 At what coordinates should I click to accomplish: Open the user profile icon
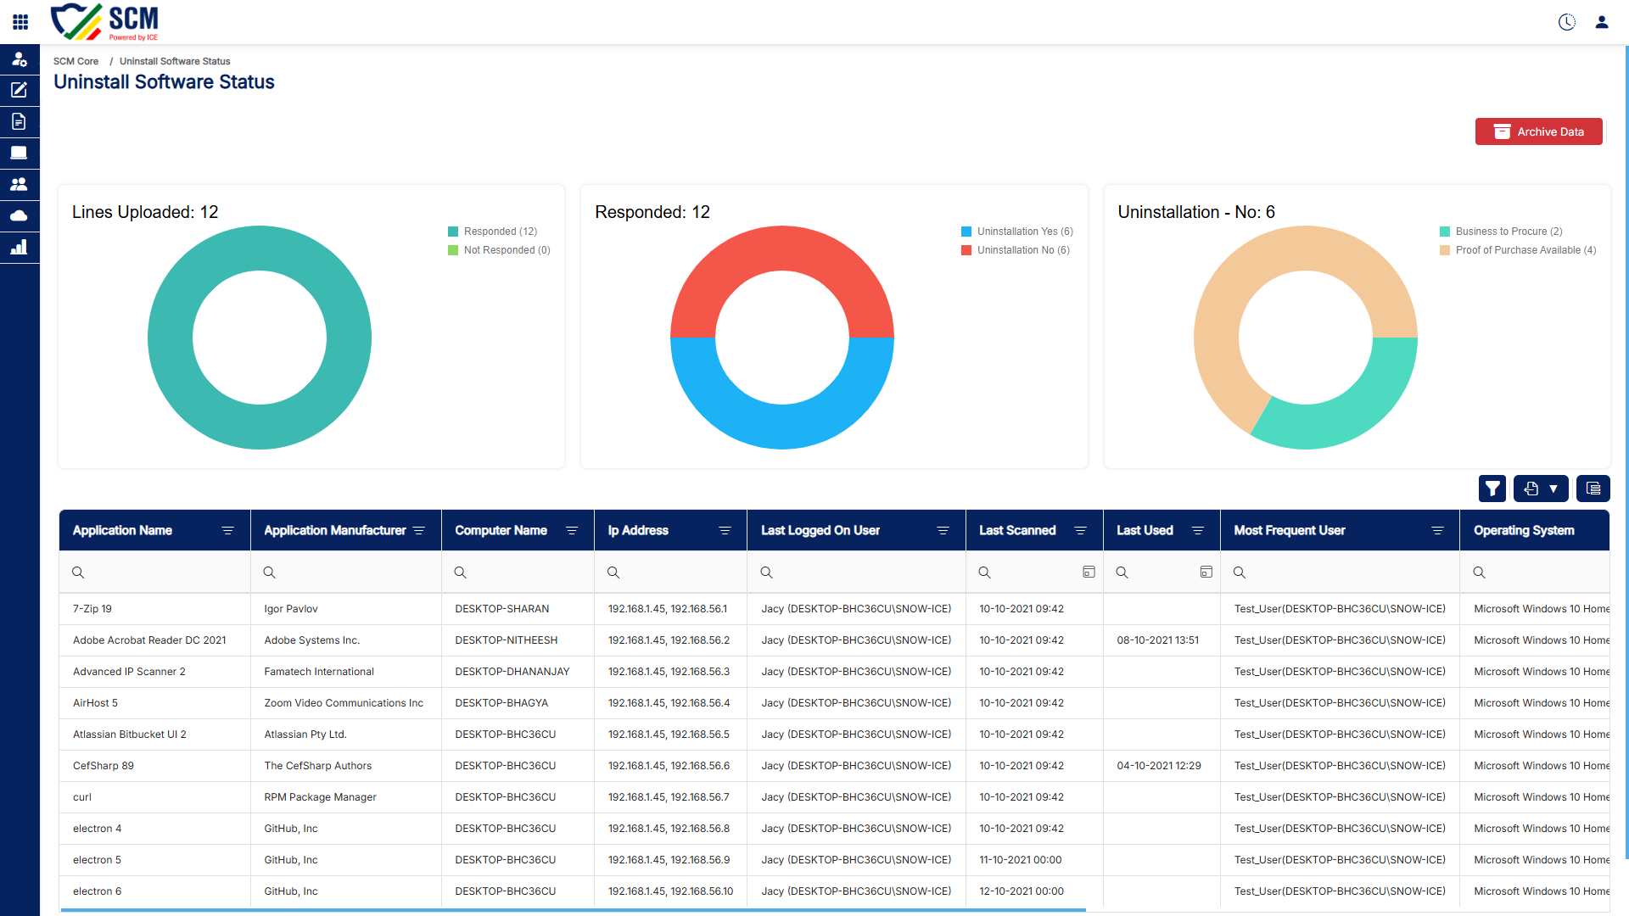(1602, 22)
